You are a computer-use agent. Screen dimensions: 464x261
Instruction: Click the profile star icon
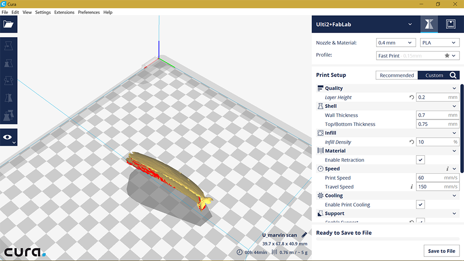[447, 56]
